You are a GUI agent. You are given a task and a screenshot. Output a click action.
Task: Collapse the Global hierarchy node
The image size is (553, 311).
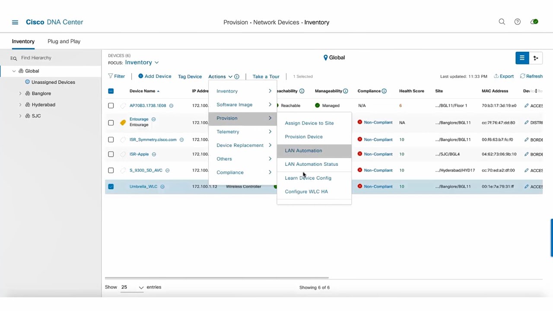coord(14,71)
